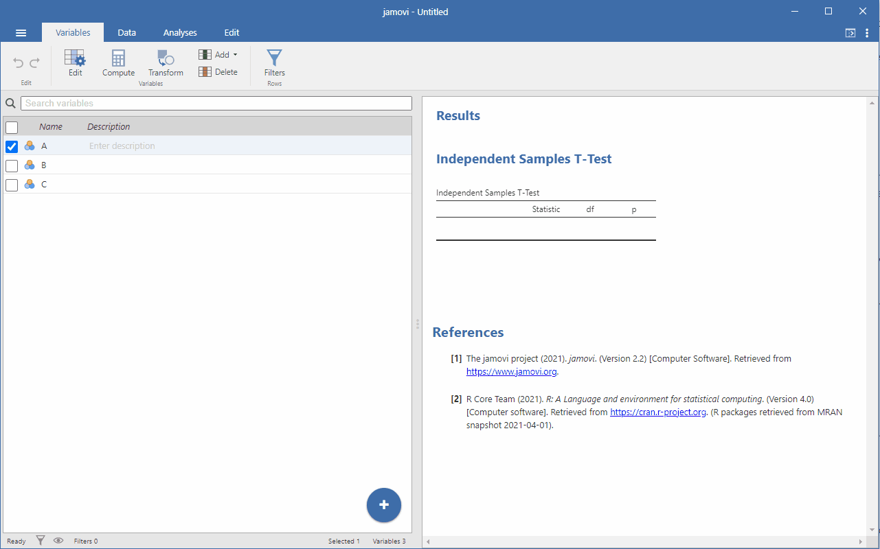Open the hamburger main menu
The width and height of the screenshot is (880, 549).
[x=21, y=33]
